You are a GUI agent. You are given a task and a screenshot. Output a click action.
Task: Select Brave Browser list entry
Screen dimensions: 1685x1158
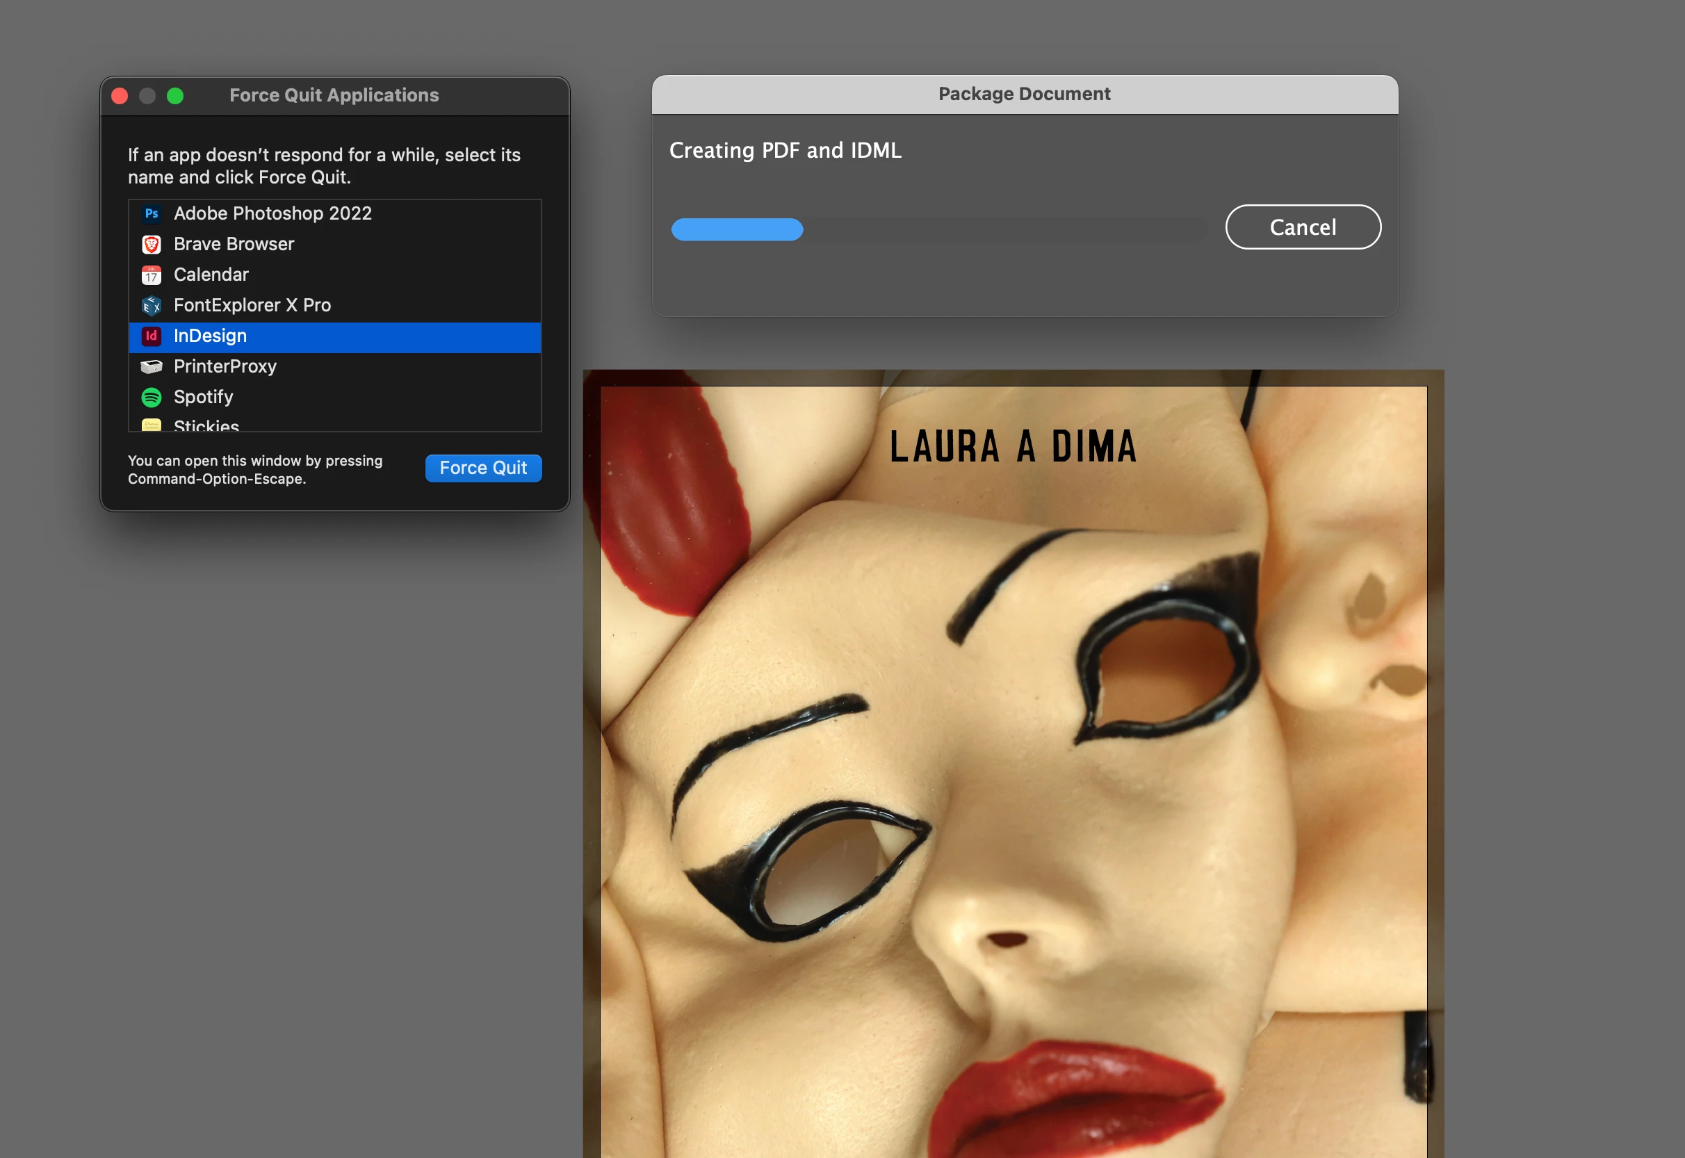(x=234, y=245)
